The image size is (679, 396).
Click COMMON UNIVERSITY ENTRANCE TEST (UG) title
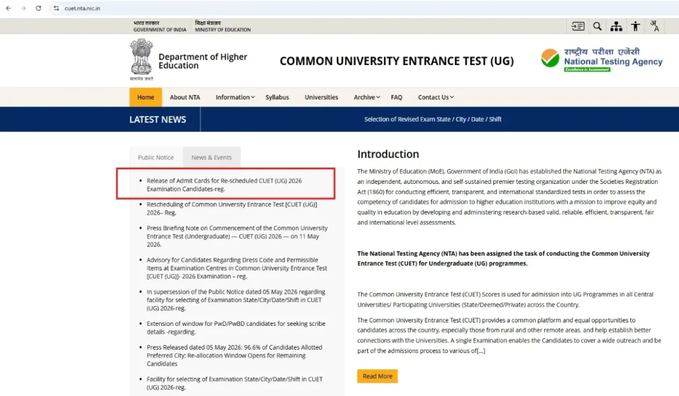pos(396,61)
